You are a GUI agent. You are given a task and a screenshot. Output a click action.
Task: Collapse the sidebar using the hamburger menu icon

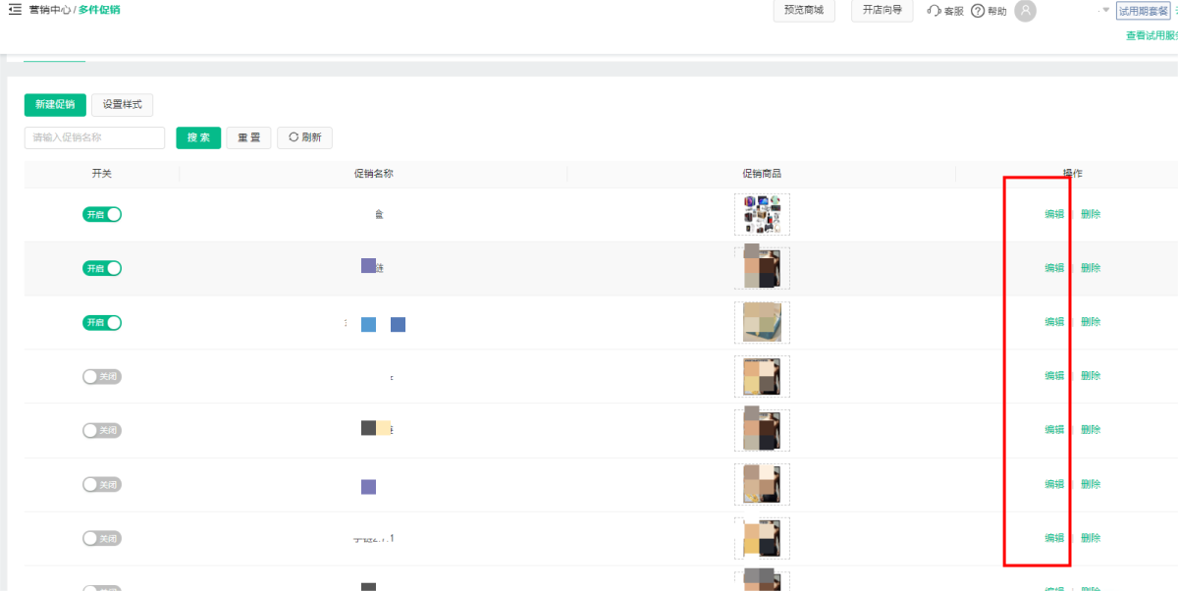[x=15, y=10]
